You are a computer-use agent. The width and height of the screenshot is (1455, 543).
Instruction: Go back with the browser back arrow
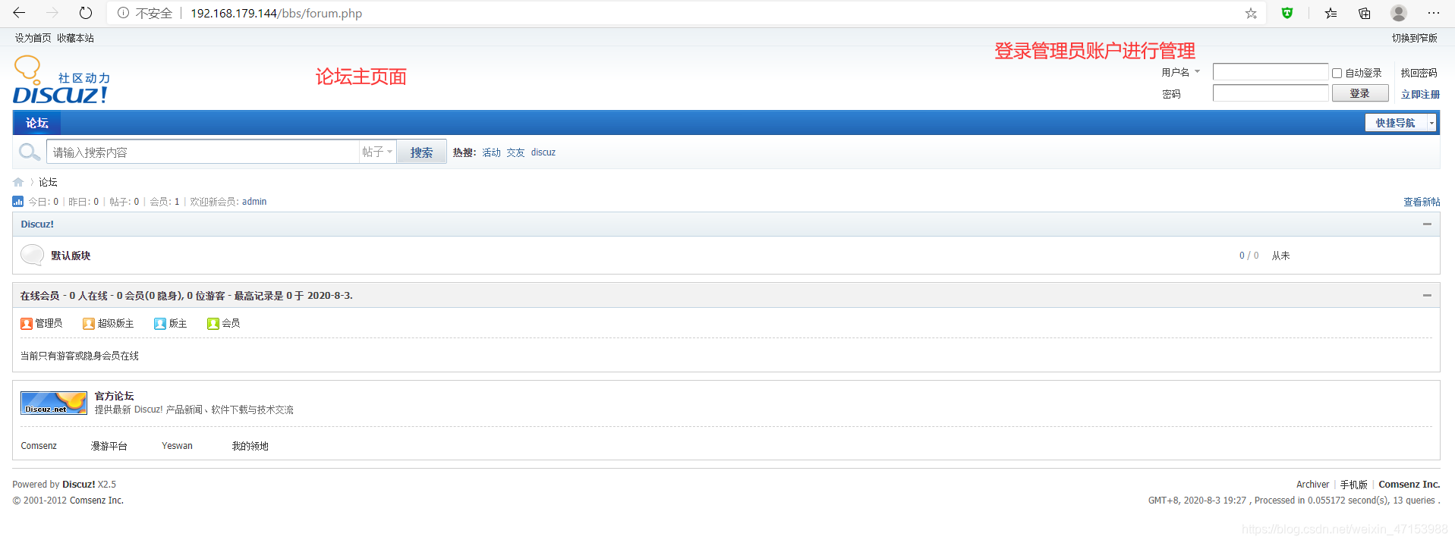[19, 13]
